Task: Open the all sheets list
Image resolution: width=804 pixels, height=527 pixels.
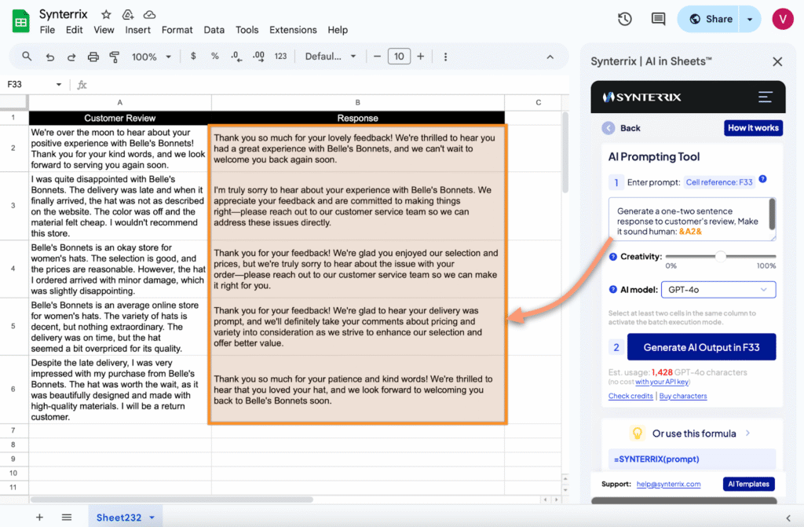Action: click(x=67, y=518)
